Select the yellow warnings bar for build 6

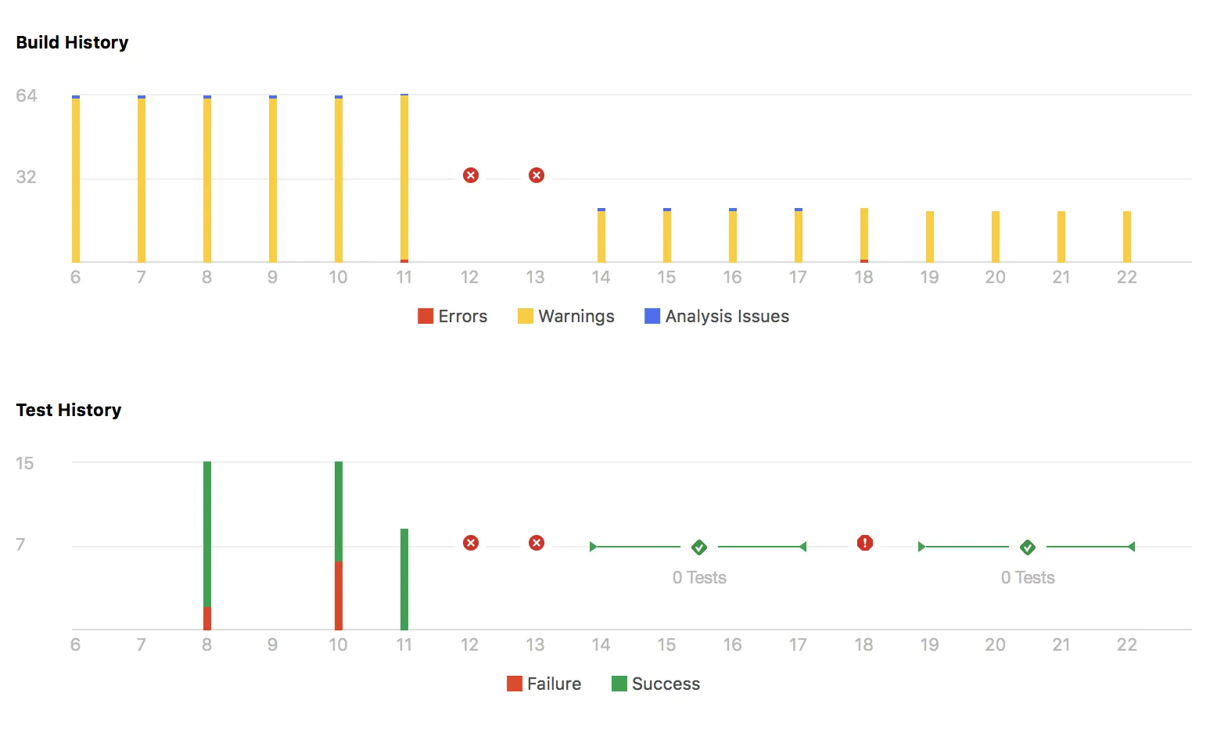76,180
